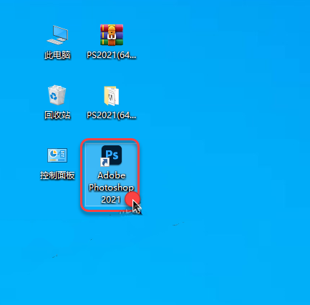Select the WinRAR archive PS2021 icon
The height and width of the screenshot is (305, 310).
pos(112,35)
